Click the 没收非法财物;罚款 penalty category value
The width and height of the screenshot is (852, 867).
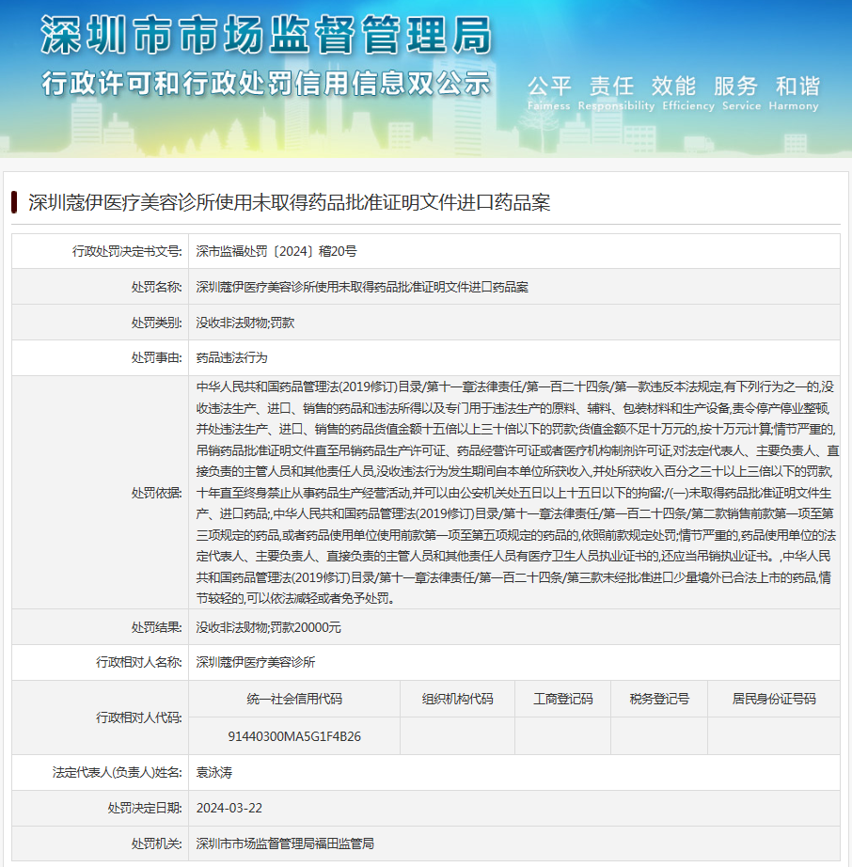point(245,323)
